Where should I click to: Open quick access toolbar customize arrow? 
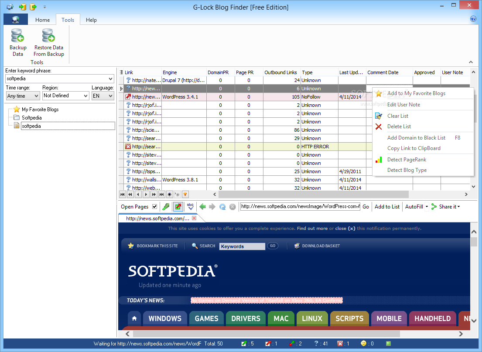[x=44, y=7]
